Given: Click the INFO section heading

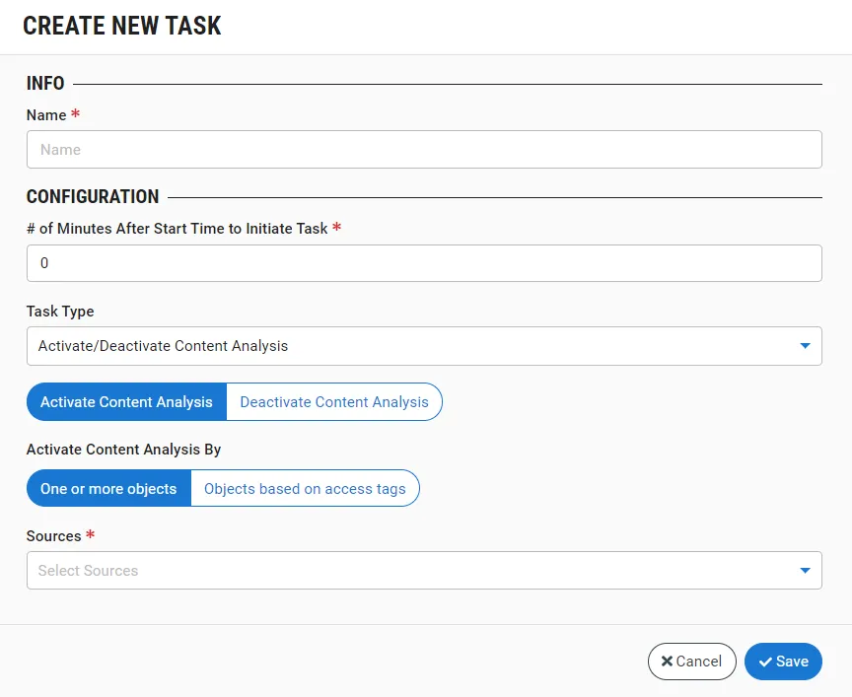Looking at the screenshot, I should tap(45, 83).
